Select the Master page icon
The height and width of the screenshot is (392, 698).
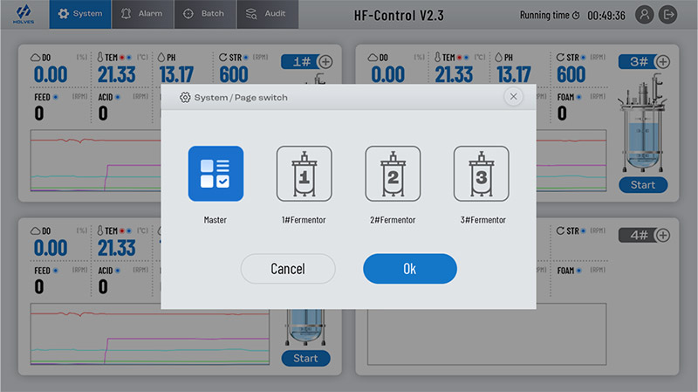tap(216, 174)
